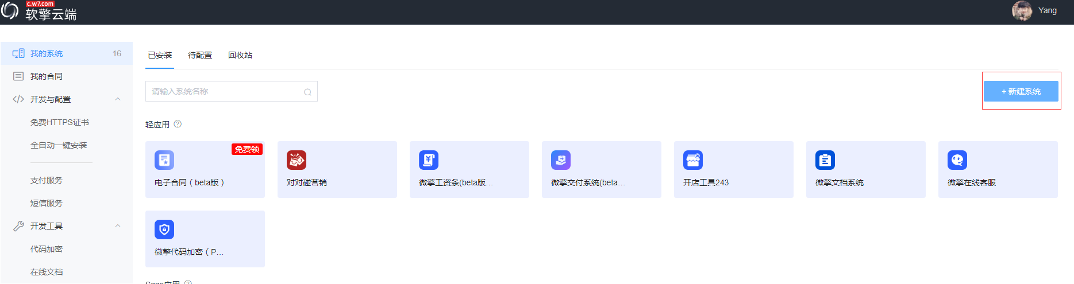1074x284 pixels.
Task: Click the 软擎云端 brand text
Action: click(51, 15)
